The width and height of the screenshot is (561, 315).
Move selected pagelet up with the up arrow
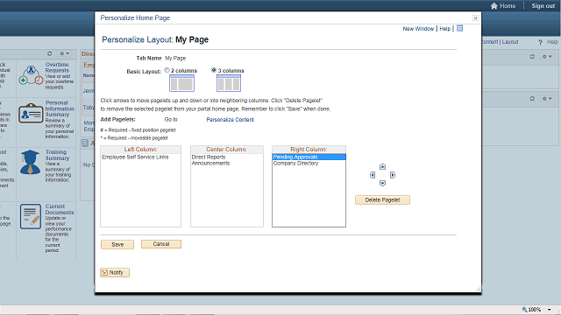coord(382,167)
